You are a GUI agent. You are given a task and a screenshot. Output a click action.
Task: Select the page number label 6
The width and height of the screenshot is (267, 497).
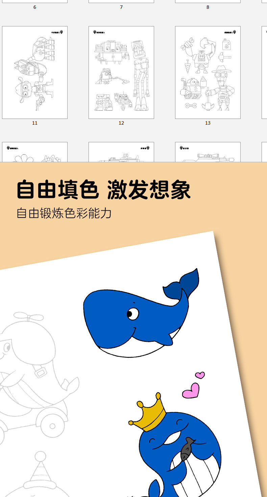pyautogui.click(x=35, y=7)
